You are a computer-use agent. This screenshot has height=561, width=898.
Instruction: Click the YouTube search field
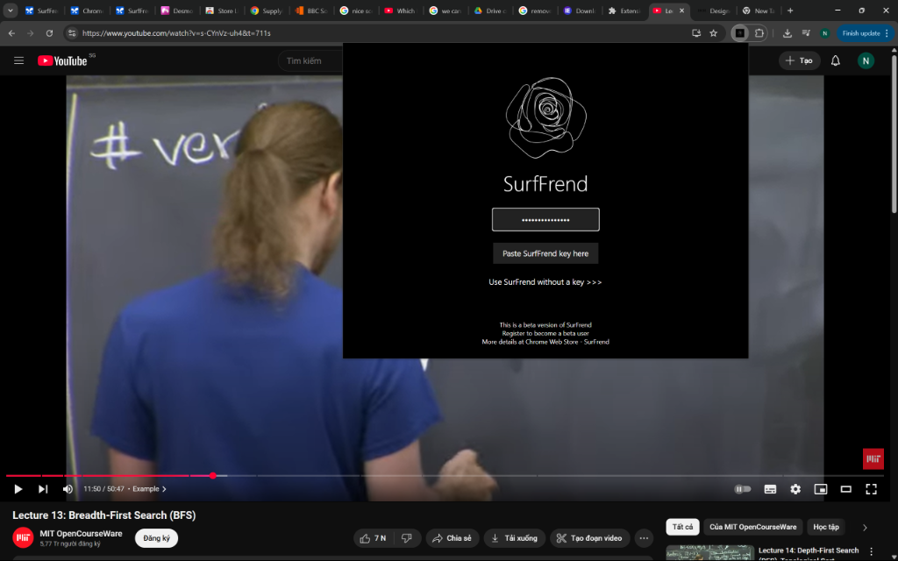[310, 60]
